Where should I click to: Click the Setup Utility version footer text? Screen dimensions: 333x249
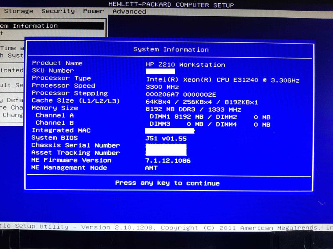166,227
